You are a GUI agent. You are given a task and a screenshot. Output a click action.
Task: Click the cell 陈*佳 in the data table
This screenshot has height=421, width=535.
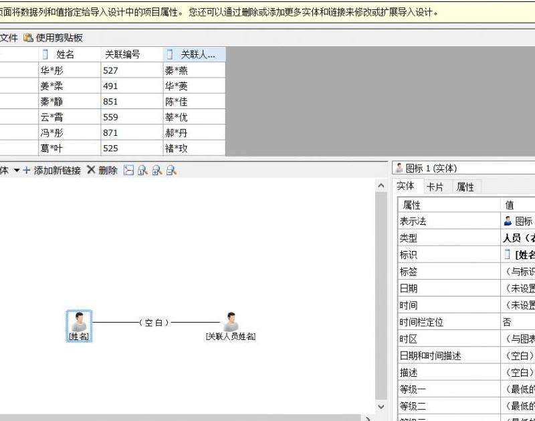tap(195, 102)
